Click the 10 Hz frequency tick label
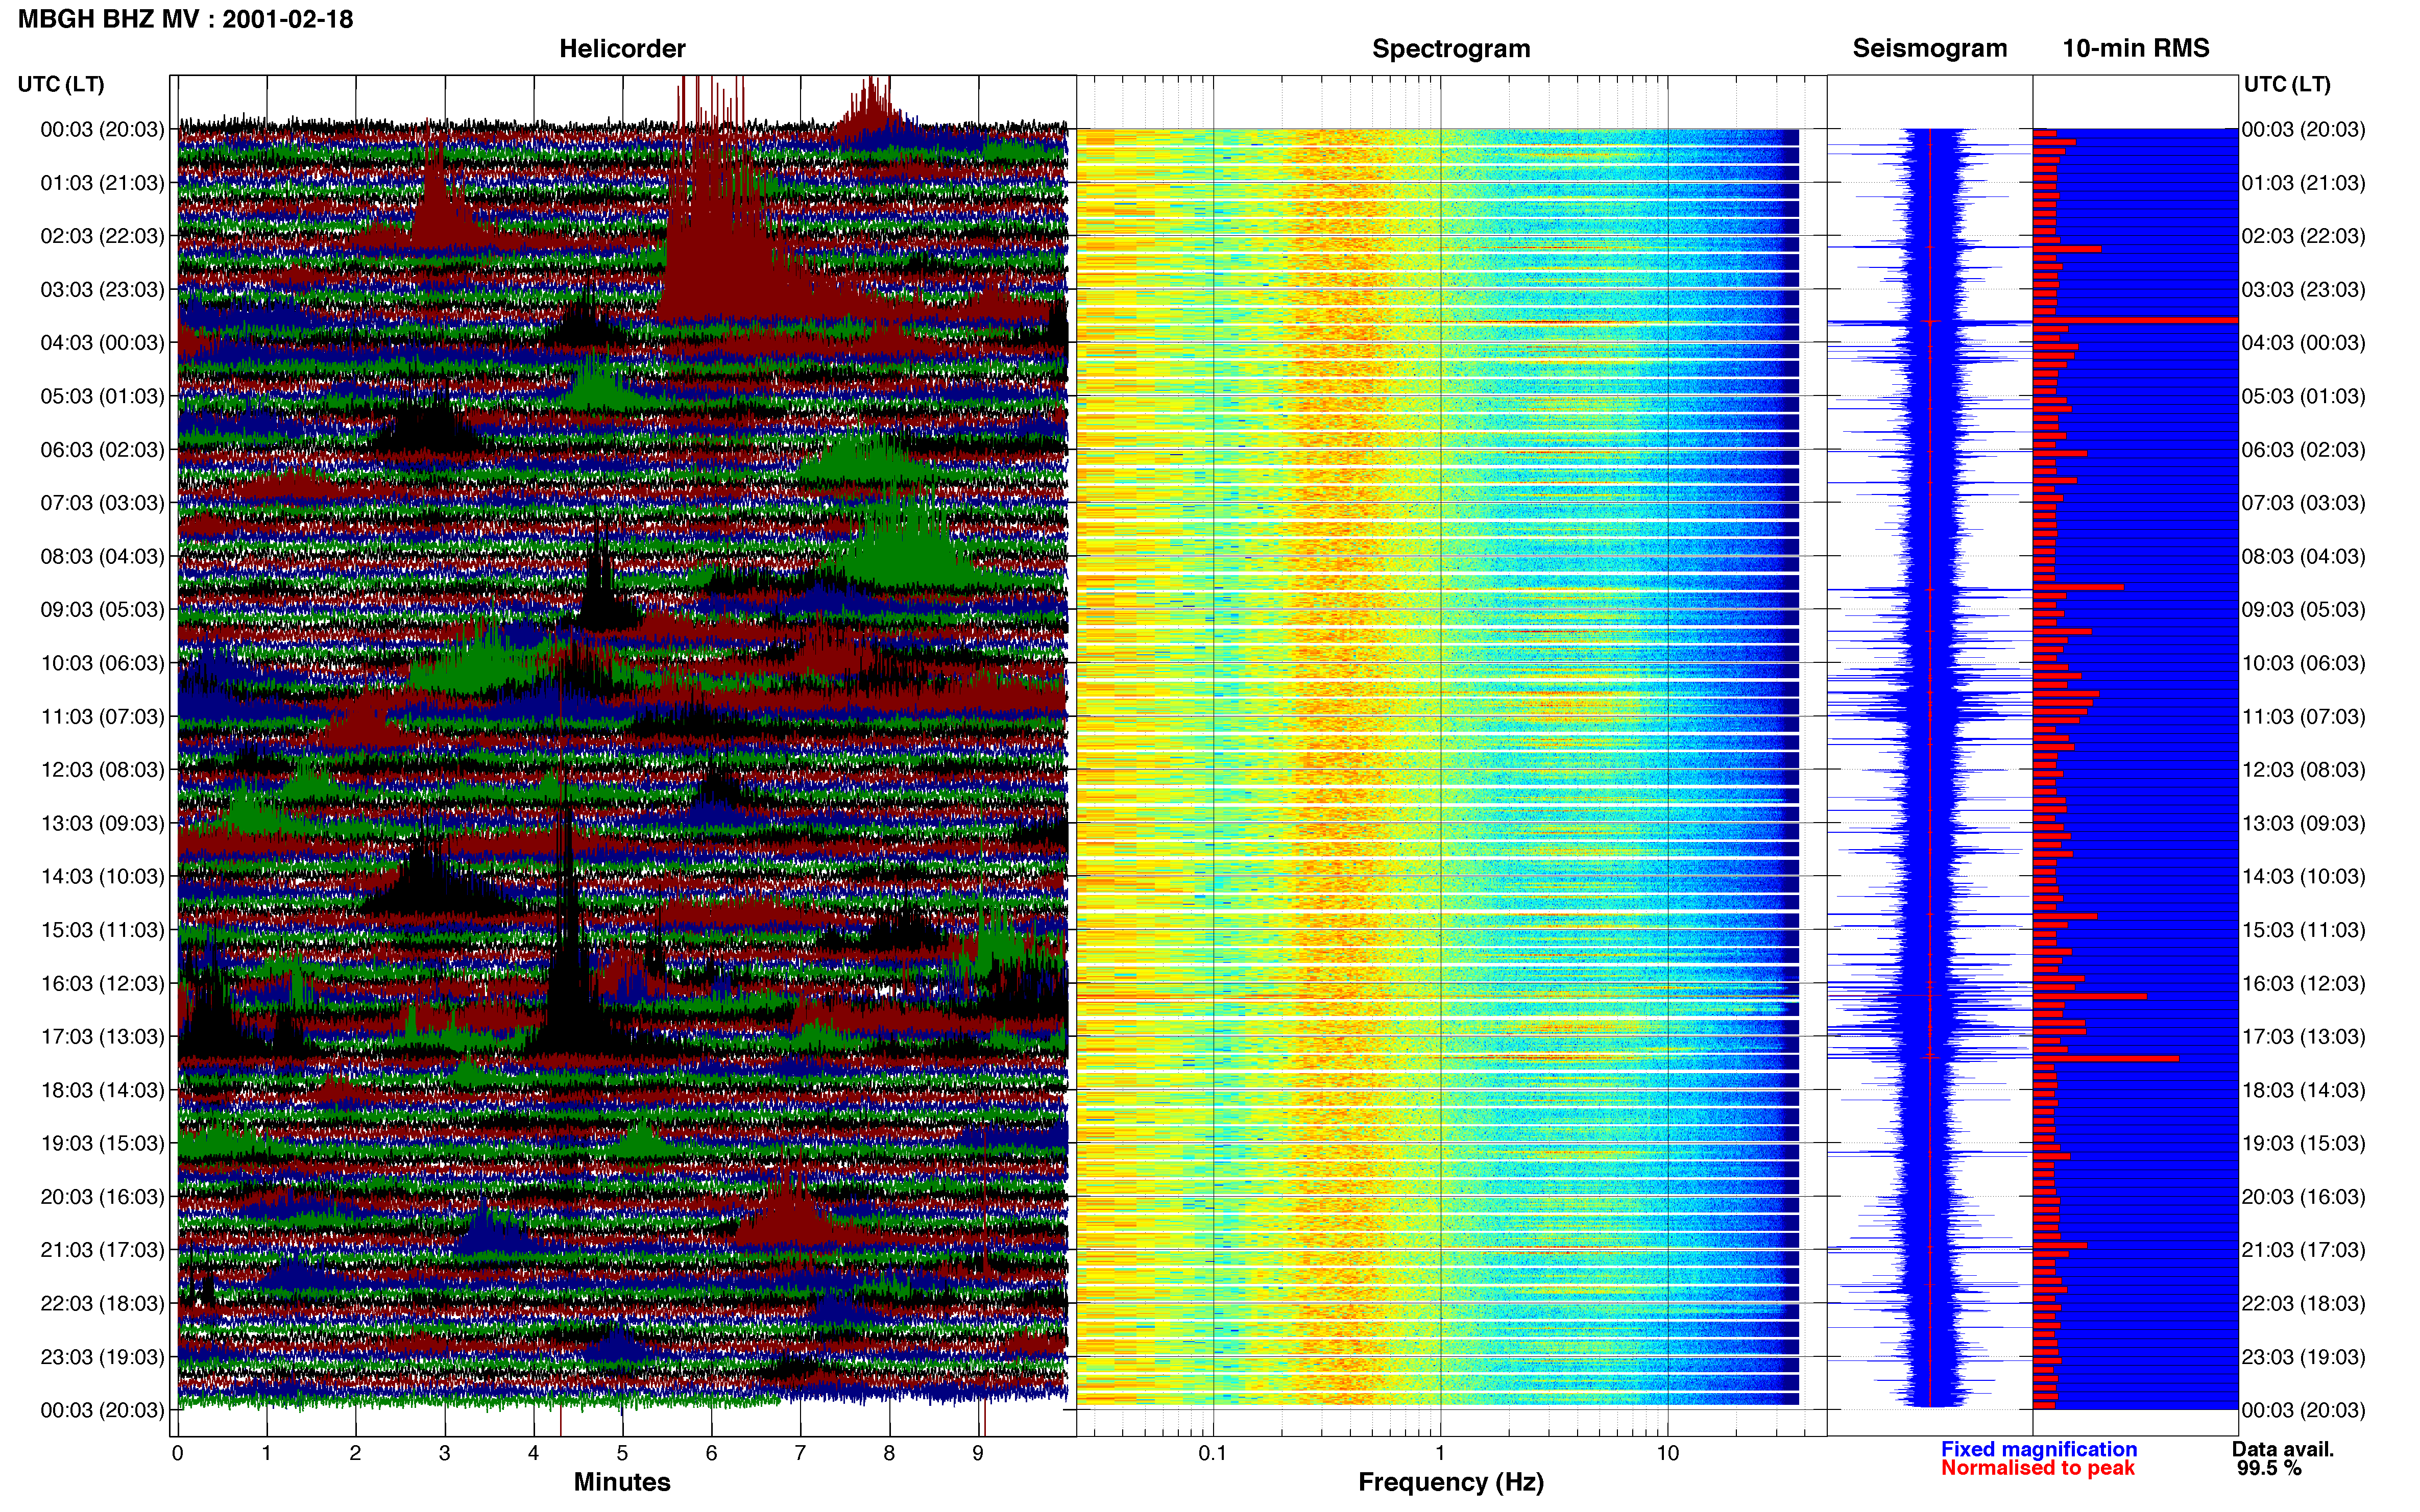 click(1667, 1453)
